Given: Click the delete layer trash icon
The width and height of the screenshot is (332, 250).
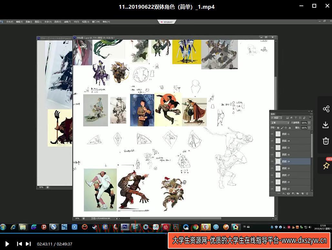Looking at the screenshot, I should click(x=307, y=194).
